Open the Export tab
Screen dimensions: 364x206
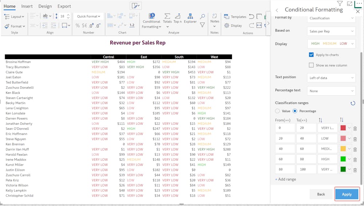[64, 6]
